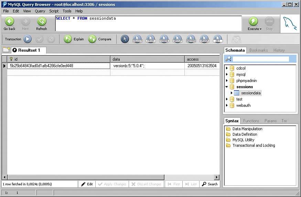The image size is (301, 197).
Task: Click the primary key icon on id column
Action: (11, 59)
